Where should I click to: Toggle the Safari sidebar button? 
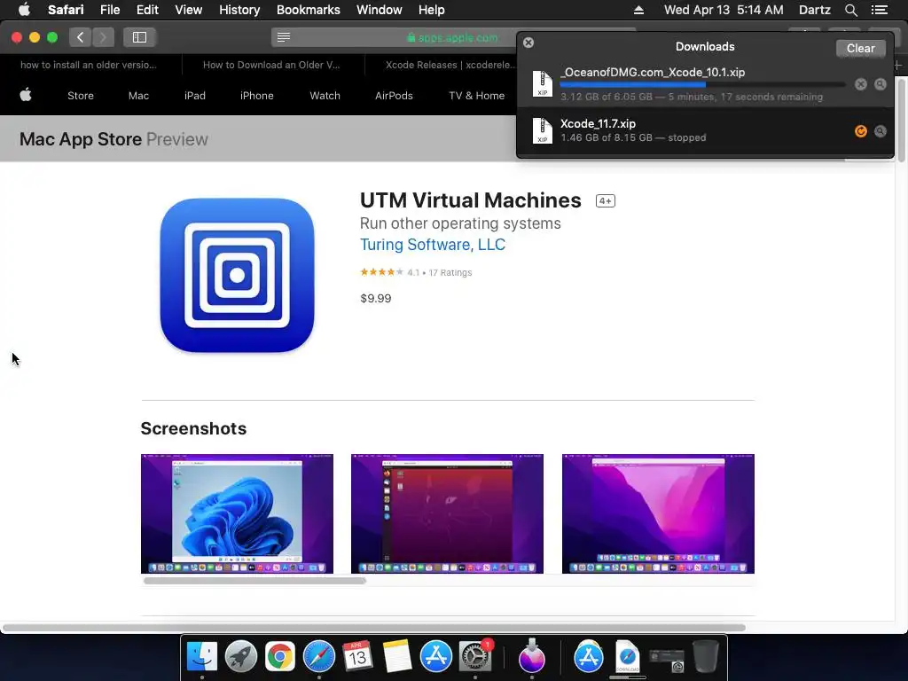[x=139, y=37]
